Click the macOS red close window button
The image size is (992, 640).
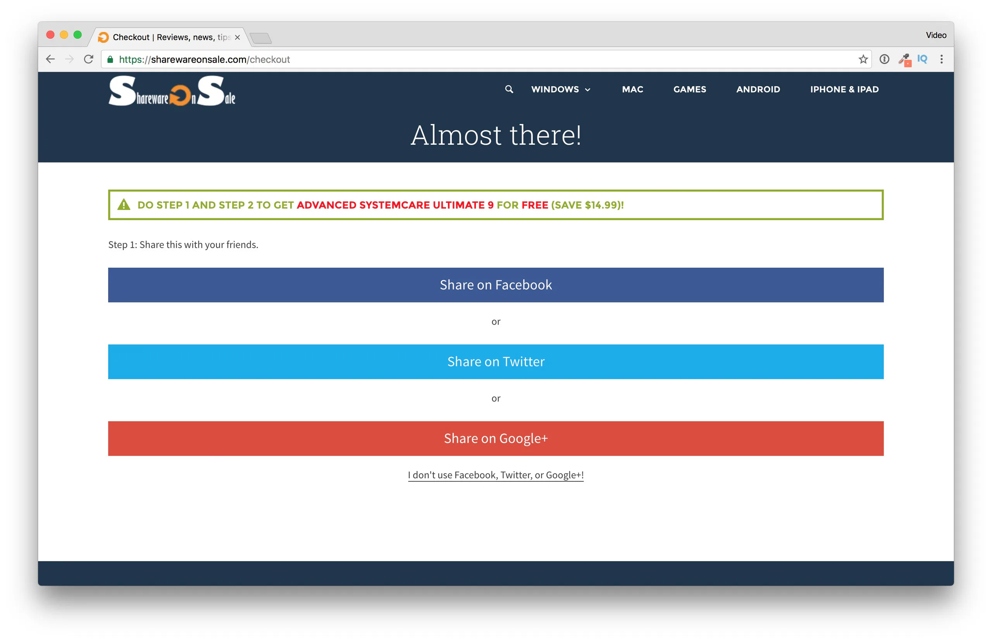tap(50, 35)
